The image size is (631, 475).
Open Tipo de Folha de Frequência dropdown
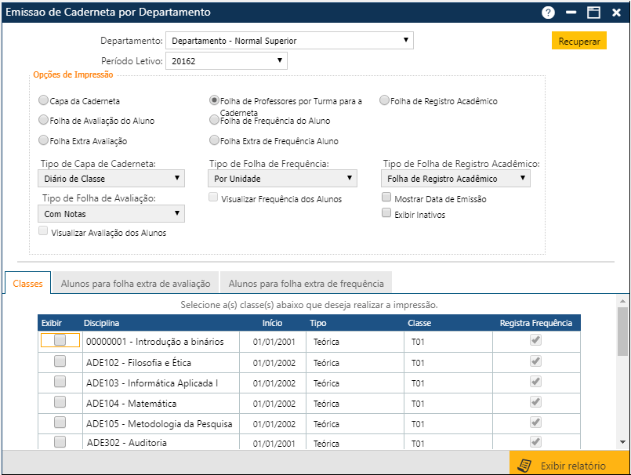click(x=283, y=179)
